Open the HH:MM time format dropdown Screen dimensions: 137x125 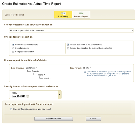(87, 68)
